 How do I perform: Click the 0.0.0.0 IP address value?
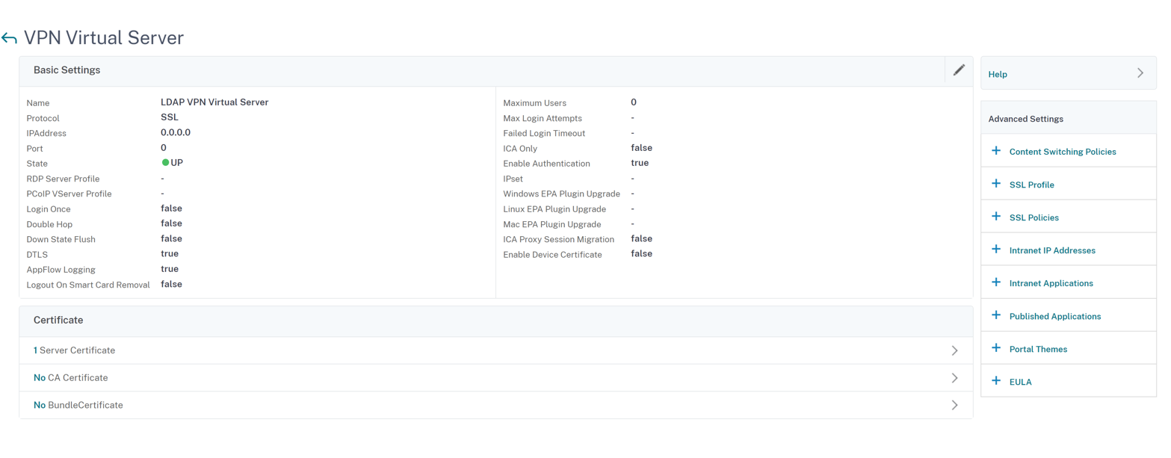point(176,132)
